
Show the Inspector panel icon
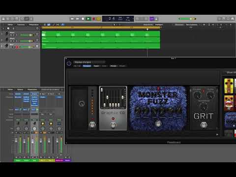(x=7, y=19)
